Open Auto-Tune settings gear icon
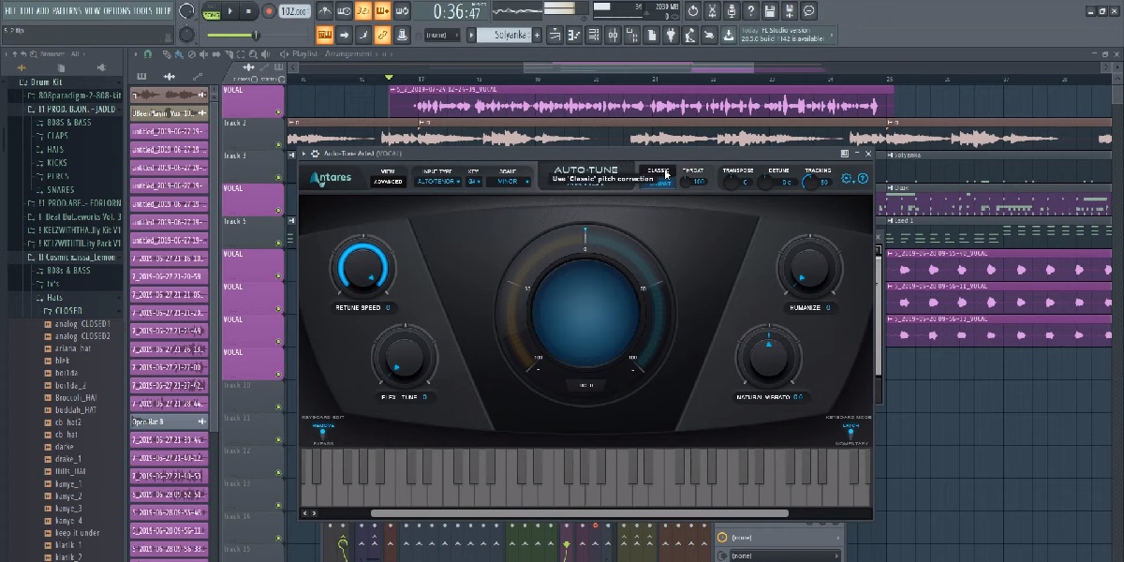This screenshot has width=1124, height=562. tap(847, 179)
